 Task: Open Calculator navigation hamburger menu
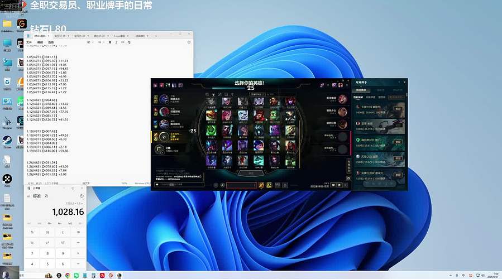pyautogui.click(x=28, y=196)
